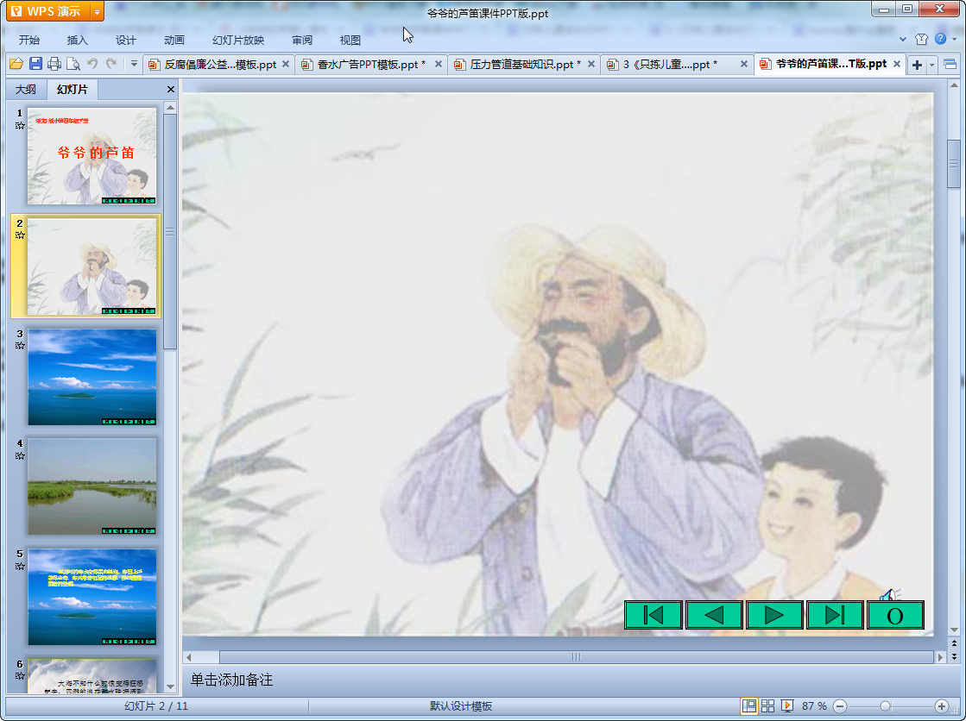
Task: Redo the last action
Action: 111,64
